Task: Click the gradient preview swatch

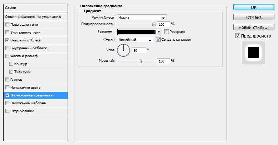Action: 137,32
